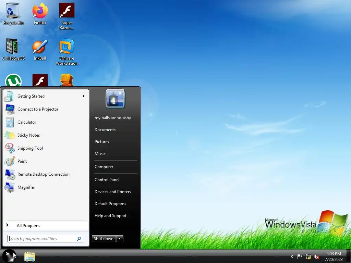The height and width of the screenshot is (263, 351).
Task: Open Pictures from the Start menu
Action: 102,142
